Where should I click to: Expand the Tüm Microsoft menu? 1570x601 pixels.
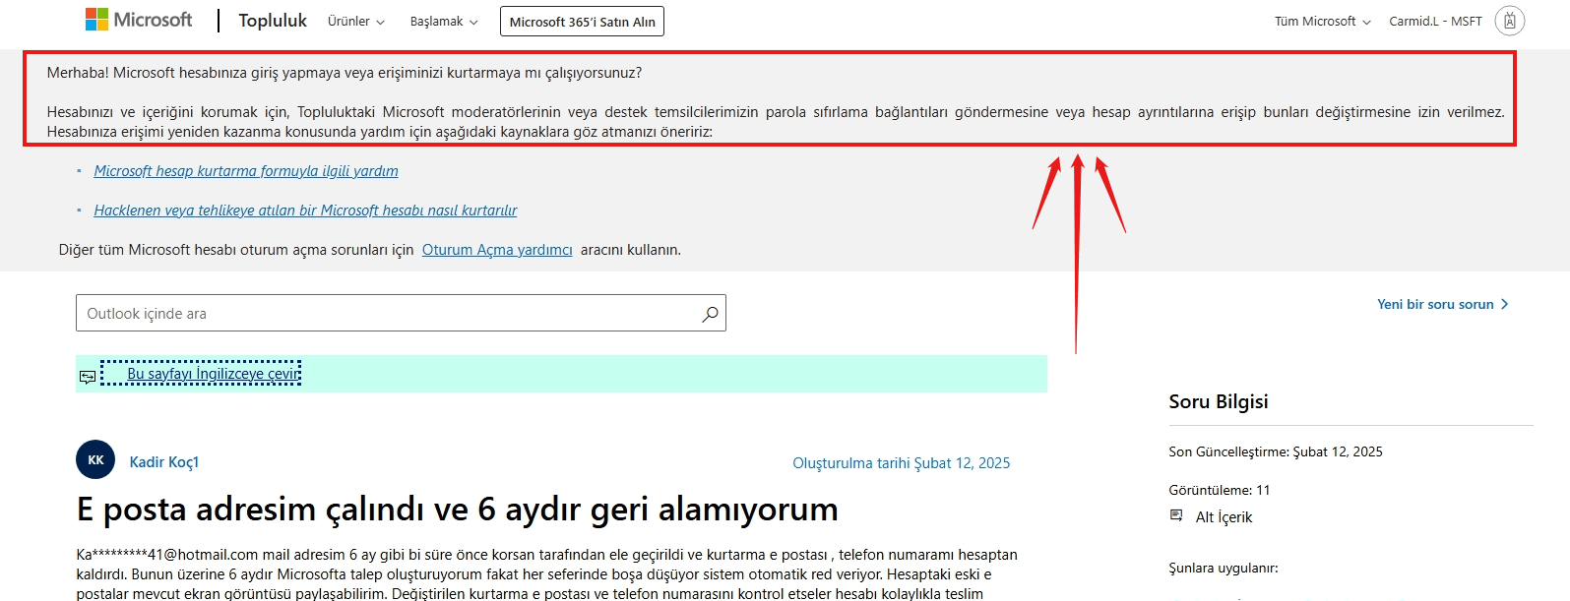tap(1322, 21)
